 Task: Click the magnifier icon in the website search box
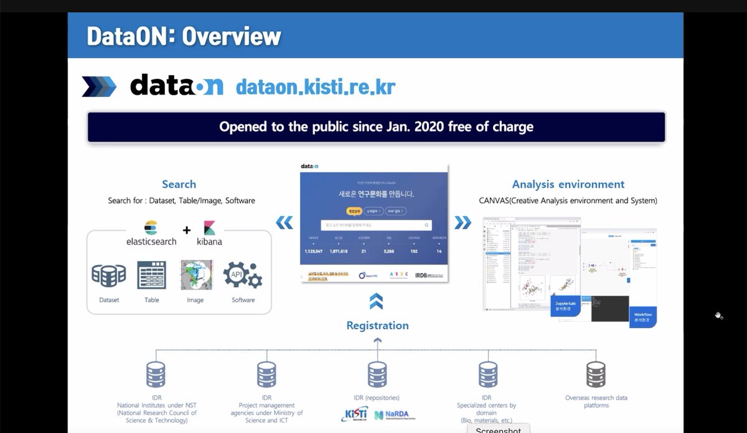point(426,225)
